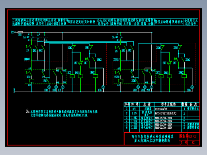Click the 2FU fuse symbol
The width and height of the screenshot is (207, 155).
click(20, 32)
